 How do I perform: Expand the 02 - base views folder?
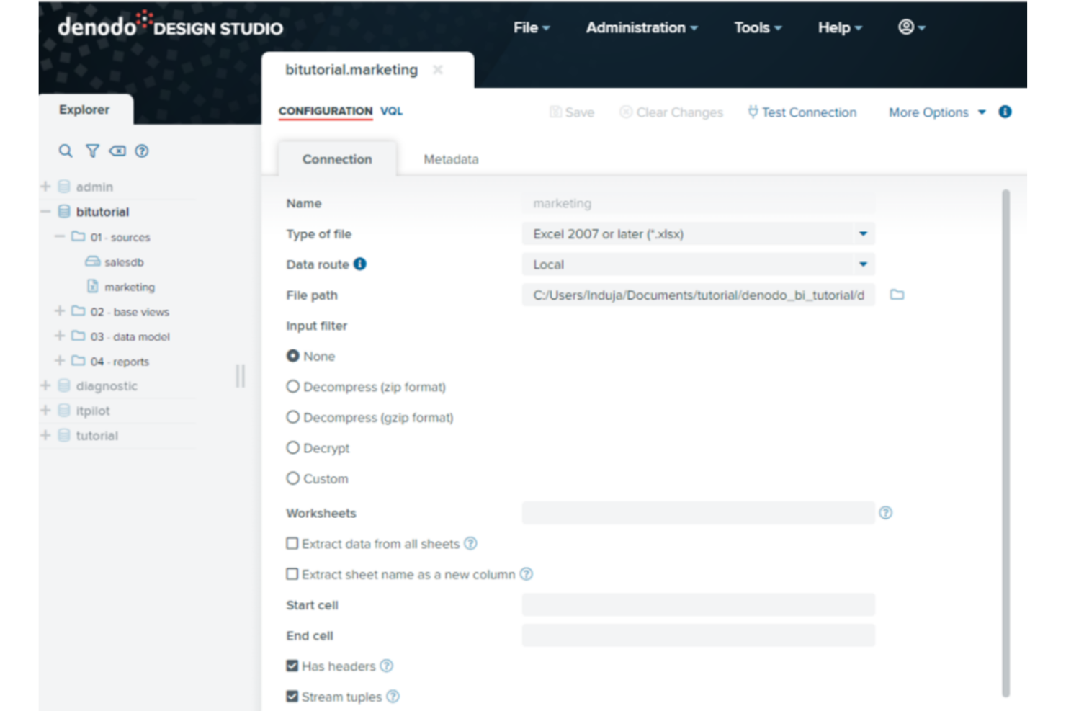[x=60, y=311]
